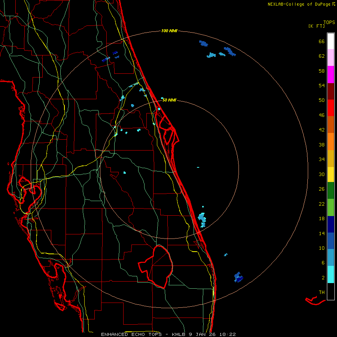The image size is (337, 337).
Task: Click the '50 NMI' range ring label
Action: 169,100
